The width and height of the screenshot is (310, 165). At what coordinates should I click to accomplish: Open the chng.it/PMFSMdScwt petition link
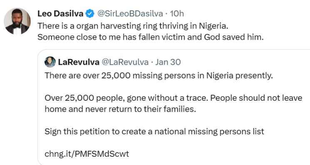pos(87,154)
